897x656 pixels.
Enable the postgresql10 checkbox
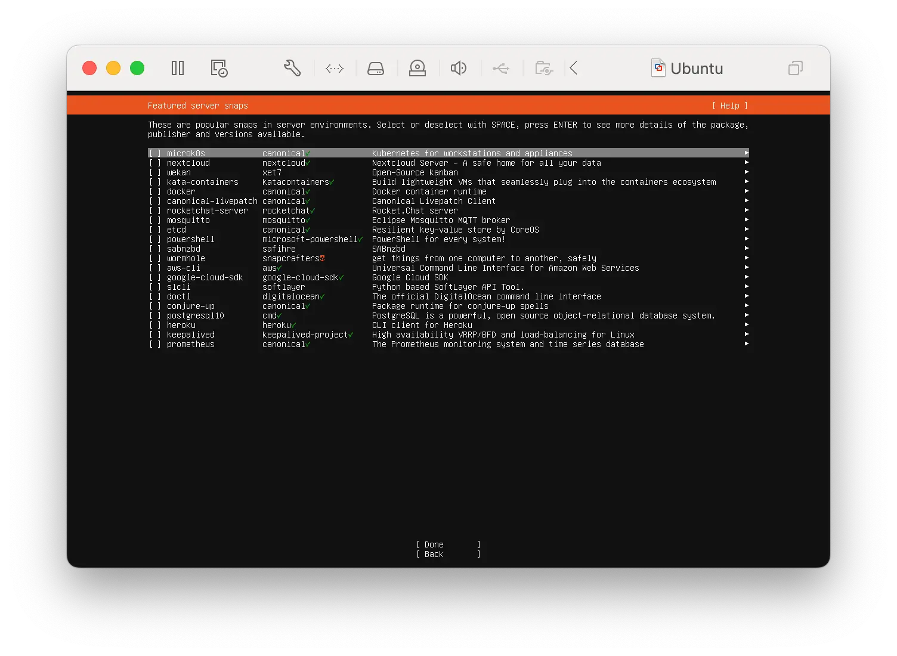tap(155, 315)
